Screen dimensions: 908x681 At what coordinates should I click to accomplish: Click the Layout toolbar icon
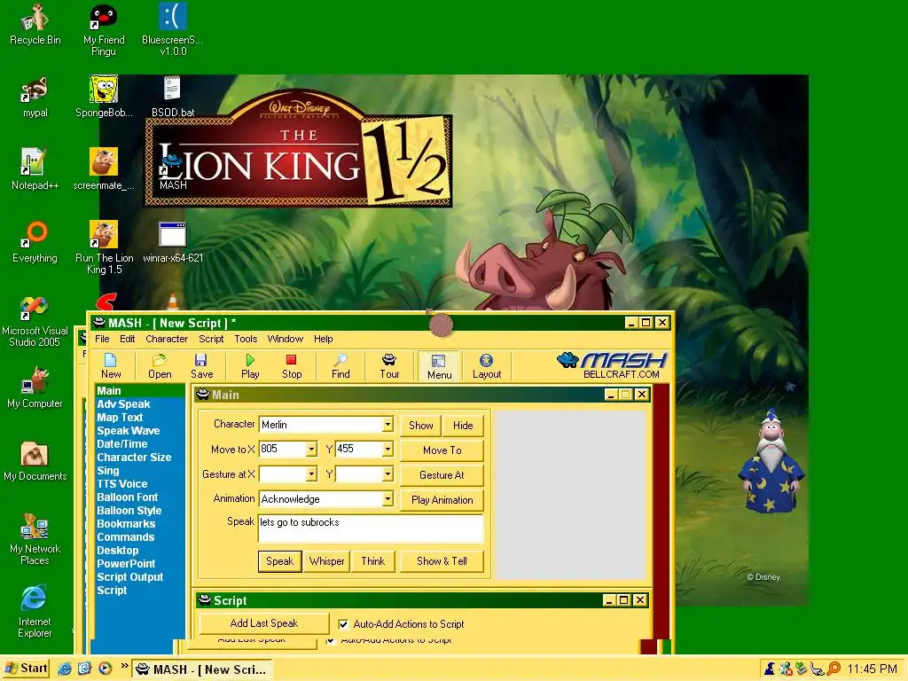coord(487,366)
